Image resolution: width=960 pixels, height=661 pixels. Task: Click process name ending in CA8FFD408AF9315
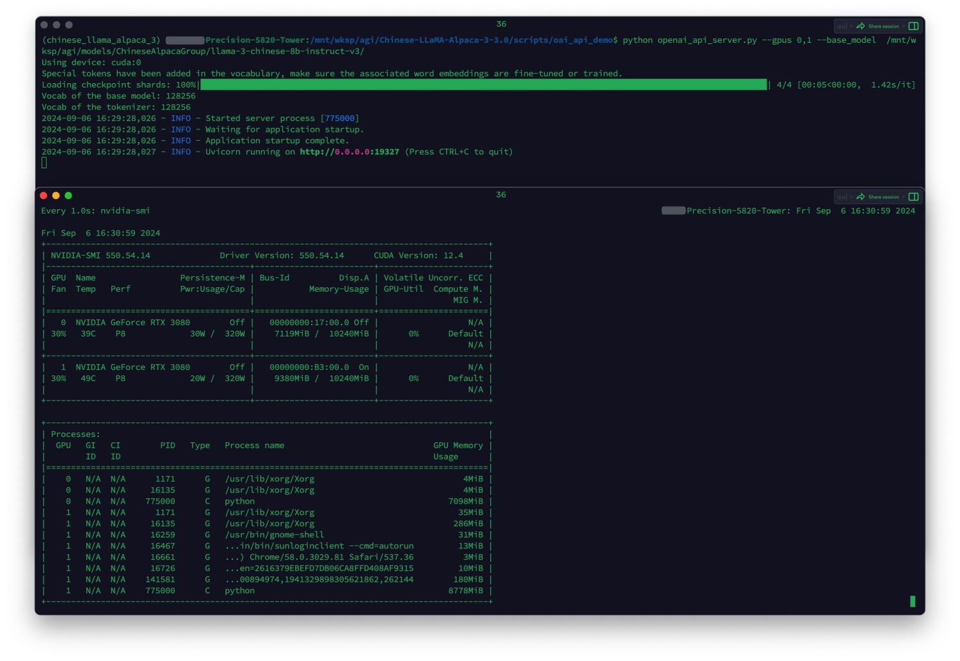(319, 568)
